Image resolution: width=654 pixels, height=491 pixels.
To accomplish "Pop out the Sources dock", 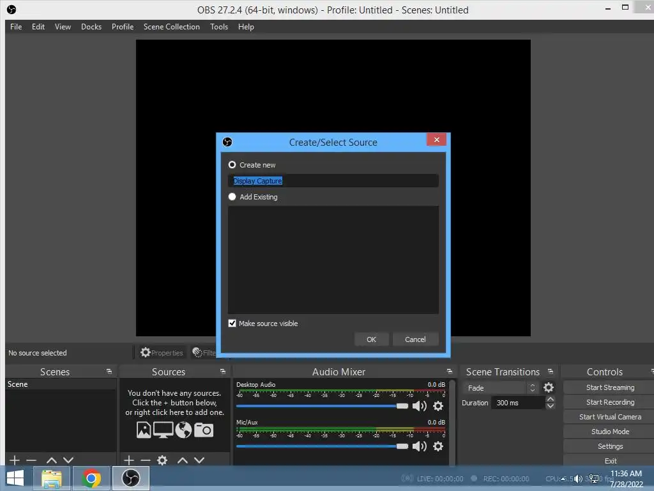I will [x=223, y=371].
